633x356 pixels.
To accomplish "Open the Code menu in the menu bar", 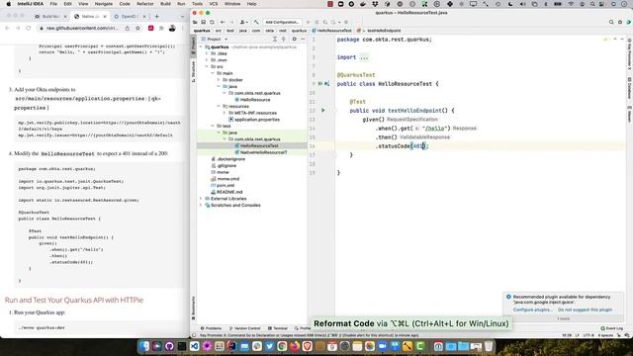I will tap(125, 4).
